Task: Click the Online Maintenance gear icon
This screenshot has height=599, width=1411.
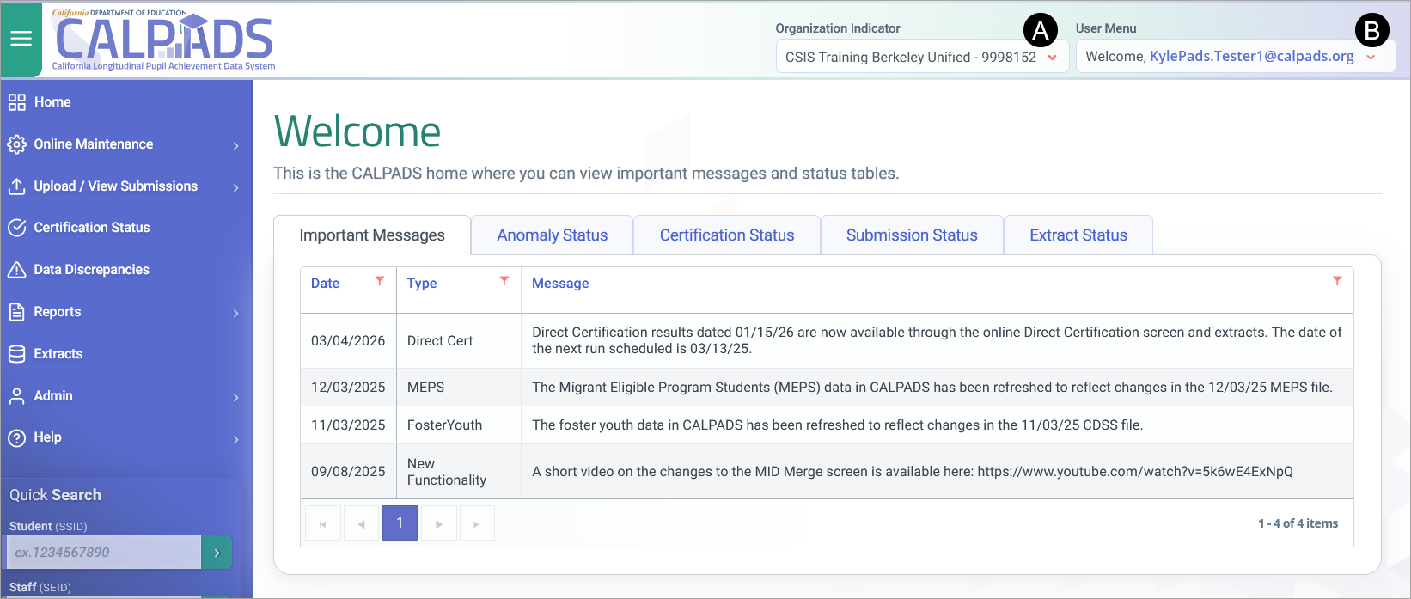Action: coord(17,144)
